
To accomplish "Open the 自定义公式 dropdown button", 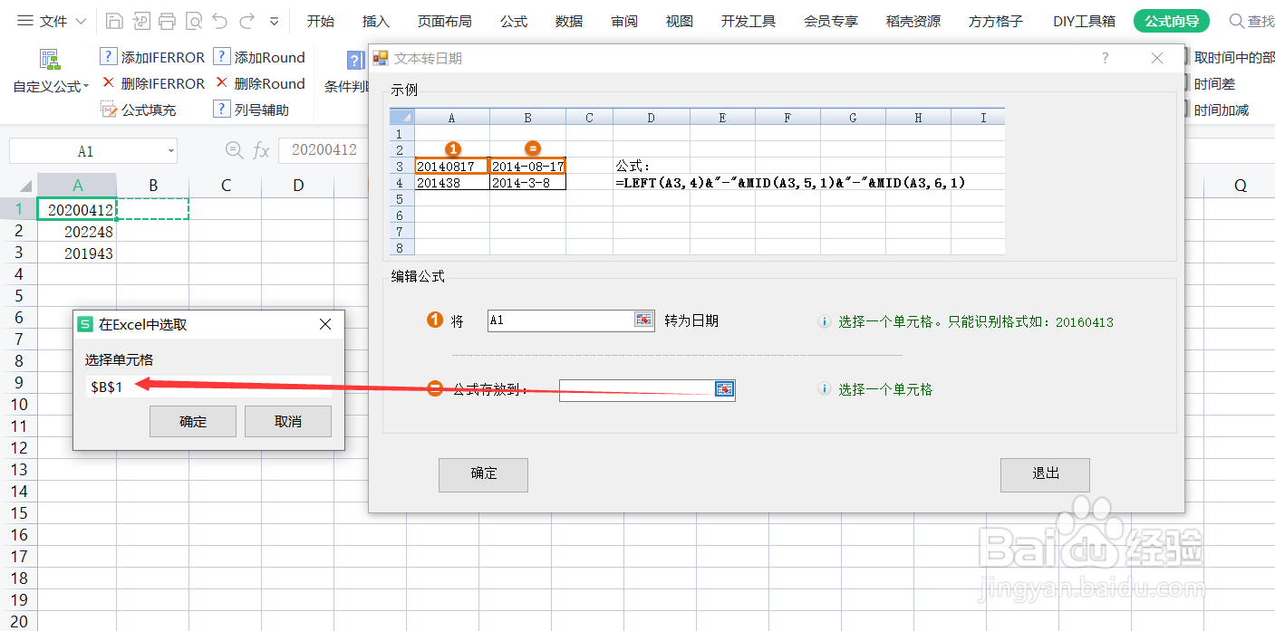I will point(50,72).
